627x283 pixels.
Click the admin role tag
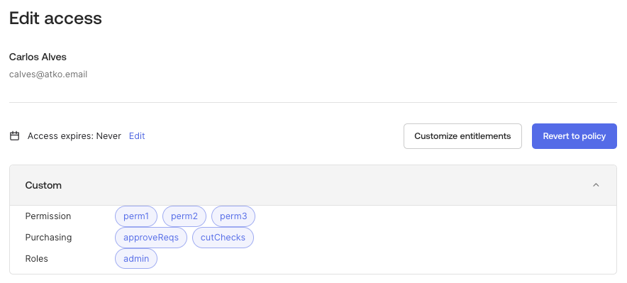click(x=136, y=259)
